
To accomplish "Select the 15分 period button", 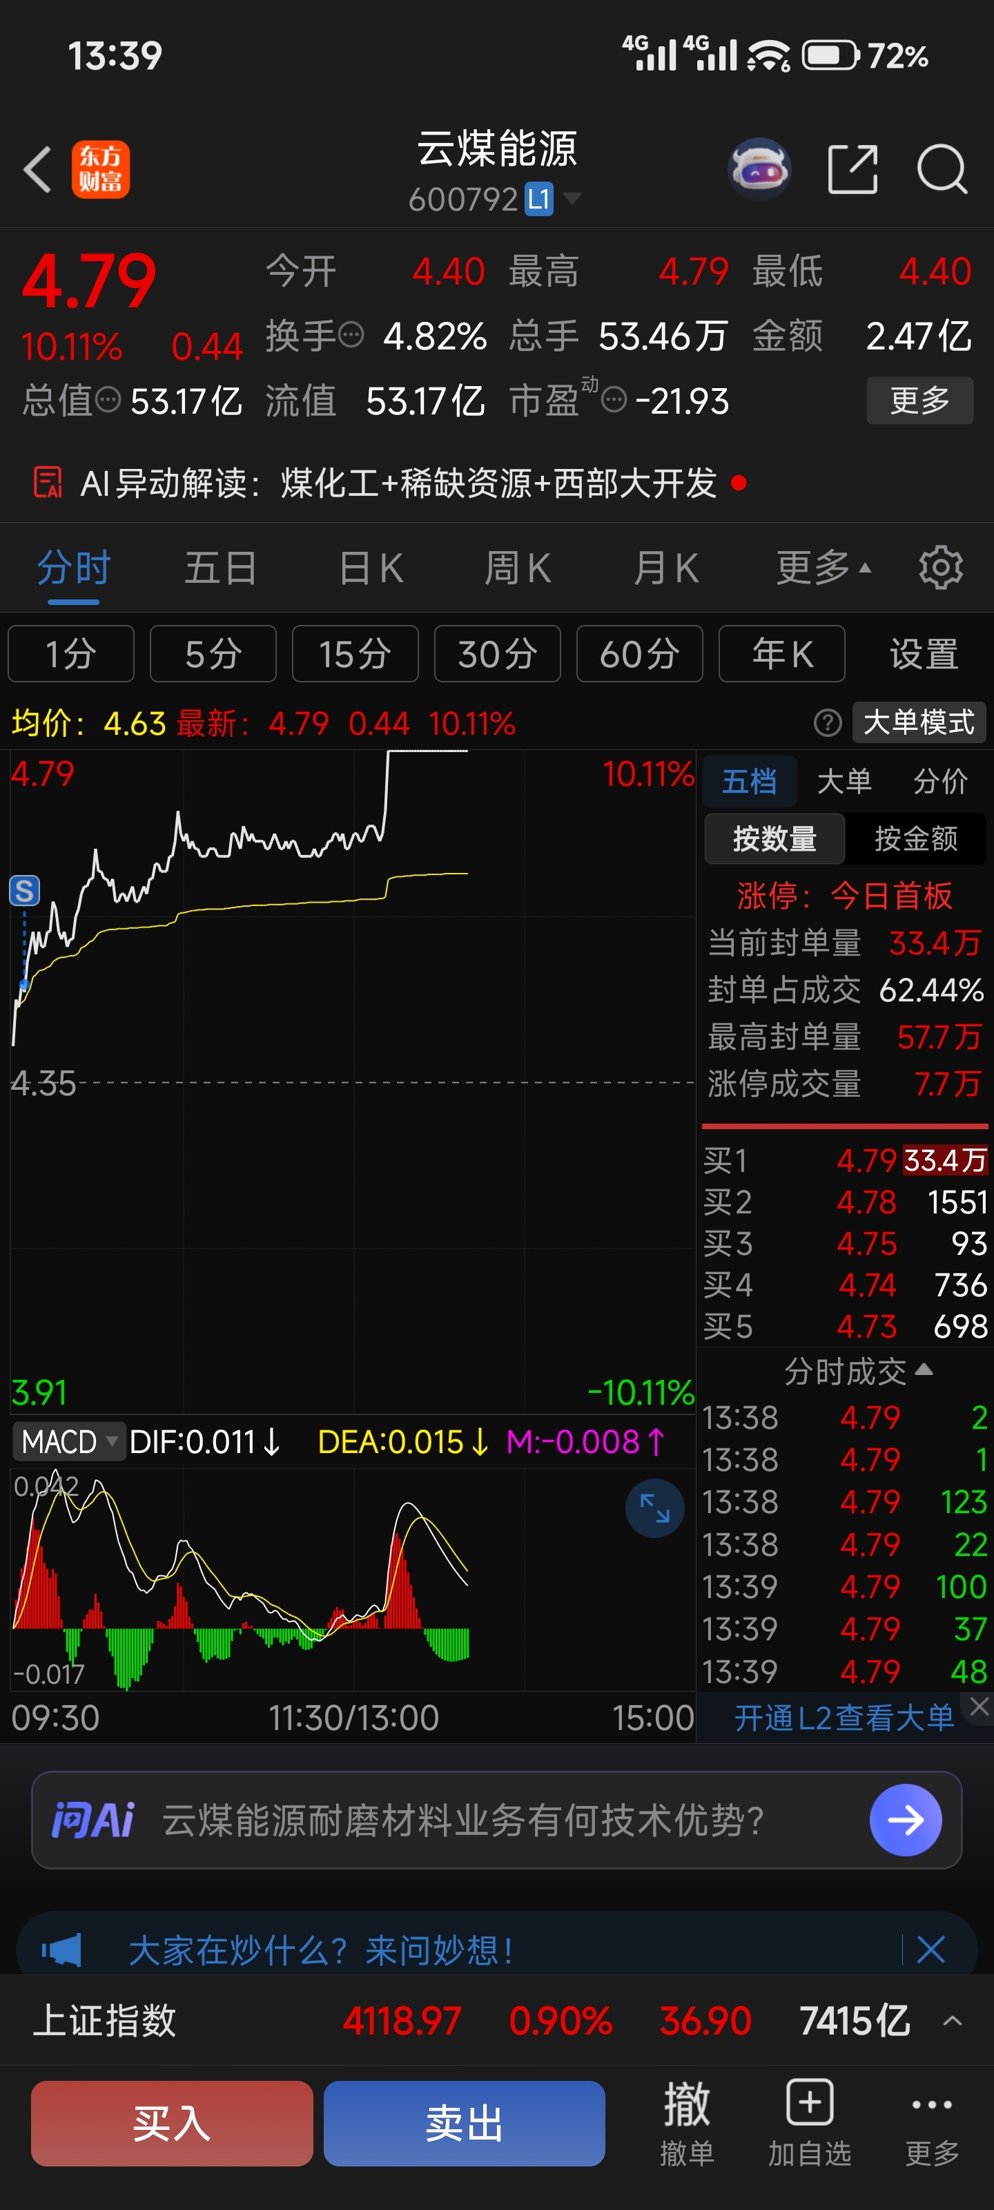I will point(355,654).
